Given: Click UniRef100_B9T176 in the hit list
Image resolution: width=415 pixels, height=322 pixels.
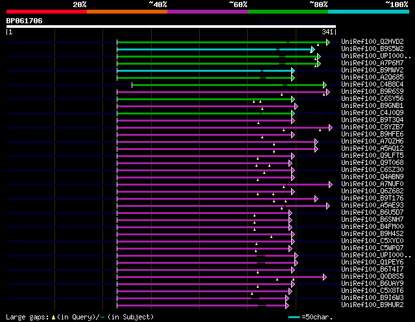Looking at the screenshot, I should point(372,199).
